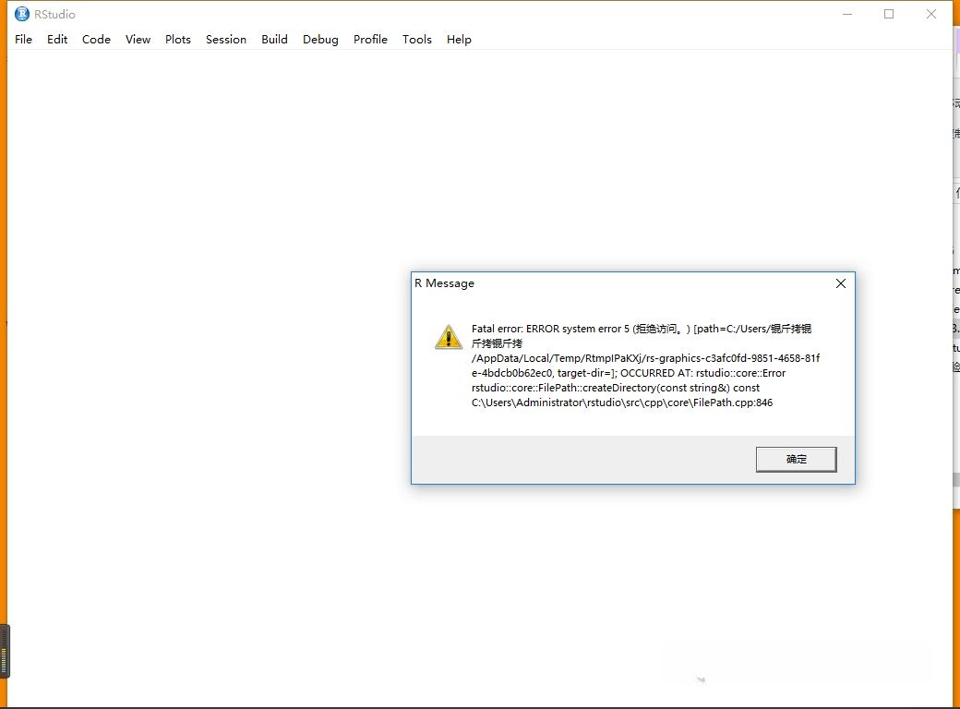Close the R Message dialog with X
Viewport: 960px width, 709px height.
click(x=841, y=282)
